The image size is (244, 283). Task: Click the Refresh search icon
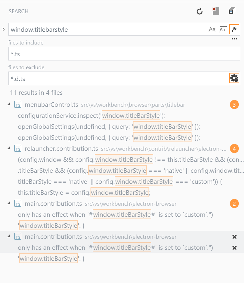click(x=199, y=11)
